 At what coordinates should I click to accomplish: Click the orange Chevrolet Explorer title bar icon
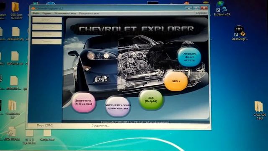coord(33,8)
